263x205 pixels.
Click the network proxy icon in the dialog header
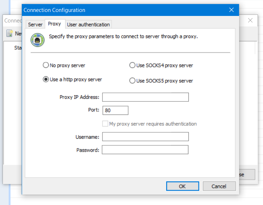click(x=37, y=40)
